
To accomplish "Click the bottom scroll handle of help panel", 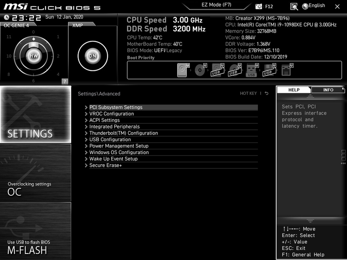I will (x=310, y=221).
